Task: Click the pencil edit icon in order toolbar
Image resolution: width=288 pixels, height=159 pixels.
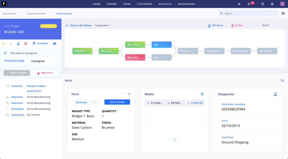Action: (x=18, y=43)
